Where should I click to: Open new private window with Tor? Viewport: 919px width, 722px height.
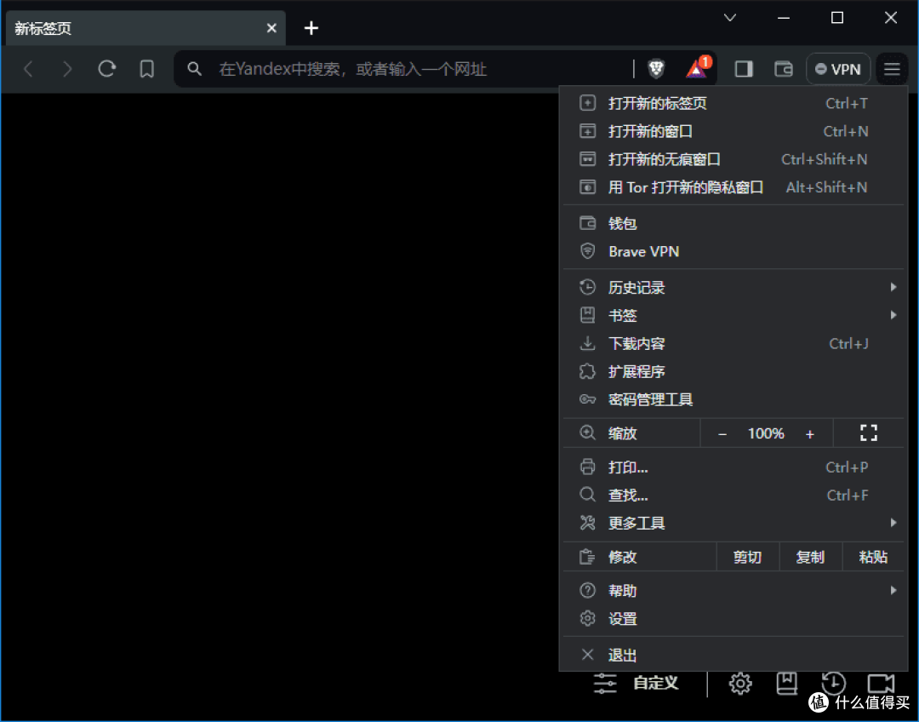point(733,187)
